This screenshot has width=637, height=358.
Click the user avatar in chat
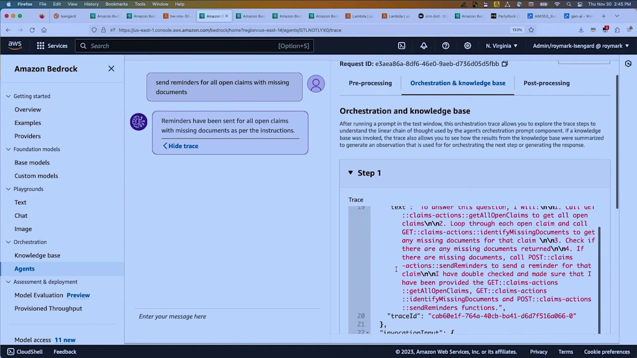[316, 84]
